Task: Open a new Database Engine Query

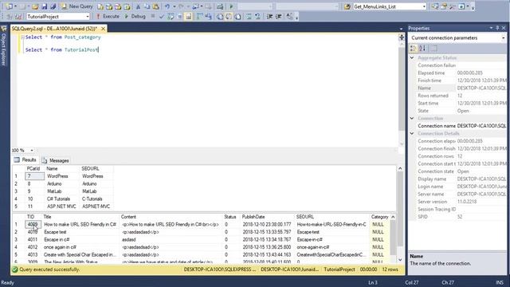Action: click(100, 6)
